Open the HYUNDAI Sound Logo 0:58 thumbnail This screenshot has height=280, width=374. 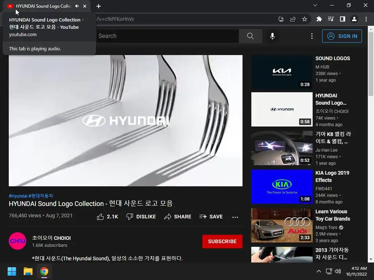pyautogui.click(x=282, y=109)
